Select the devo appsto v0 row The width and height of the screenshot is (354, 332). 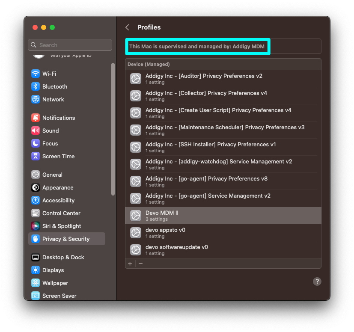(x=223, y=233)
